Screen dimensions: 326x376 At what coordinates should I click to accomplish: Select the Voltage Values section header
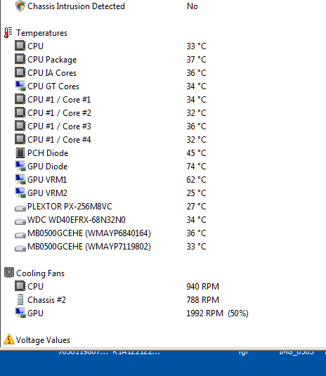(43, 340)
